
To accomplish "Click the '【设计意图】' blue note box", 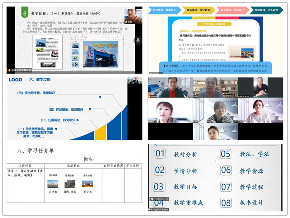I will pyautogui.click(x=215, y=68).
